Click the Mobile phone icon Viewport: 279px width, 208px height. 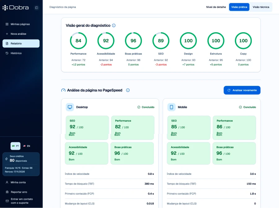coord(171,107)
